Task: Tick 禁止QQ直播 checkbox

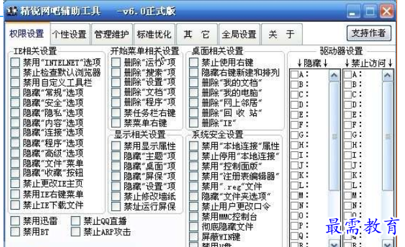Action: tap(75, 221)
